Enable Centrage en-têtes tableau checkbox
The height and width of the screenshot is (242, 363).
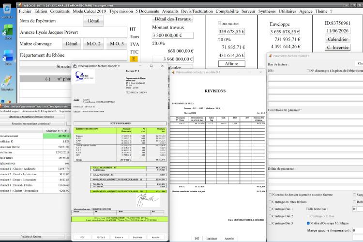point(270,202)
